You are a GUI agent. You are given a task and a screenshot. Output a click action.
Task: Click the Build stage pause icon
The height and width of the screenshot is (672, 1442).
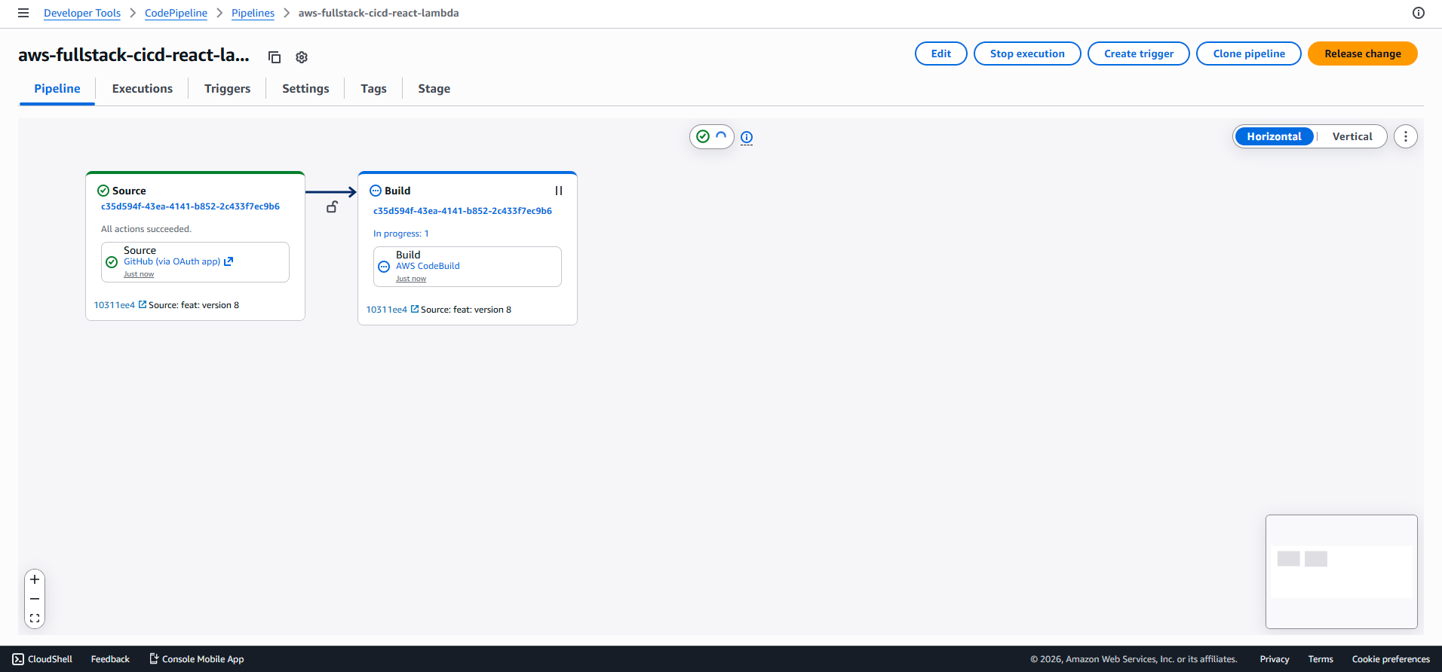[559, 191]
